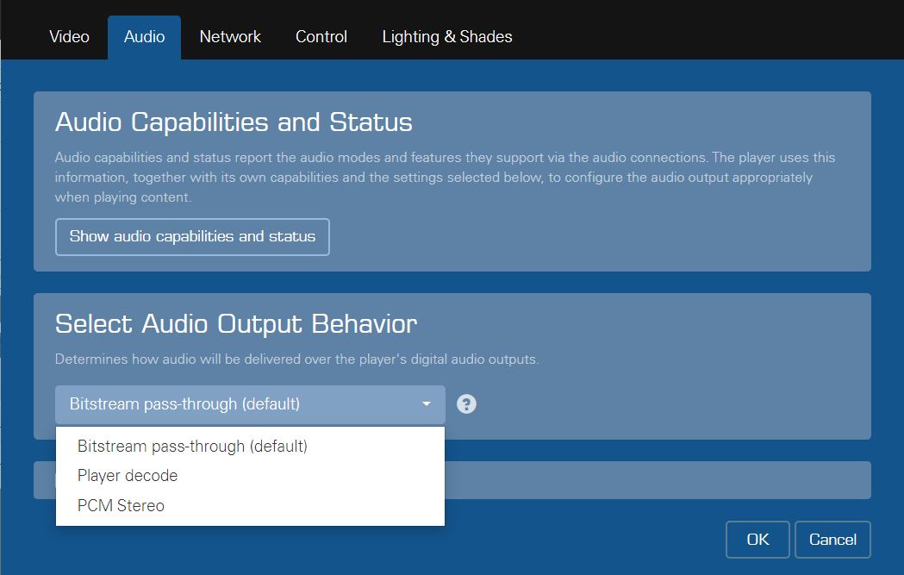Choose Bitstream pass-through (default) option in list
Screen dimensions: 904x575
point(250,446)
